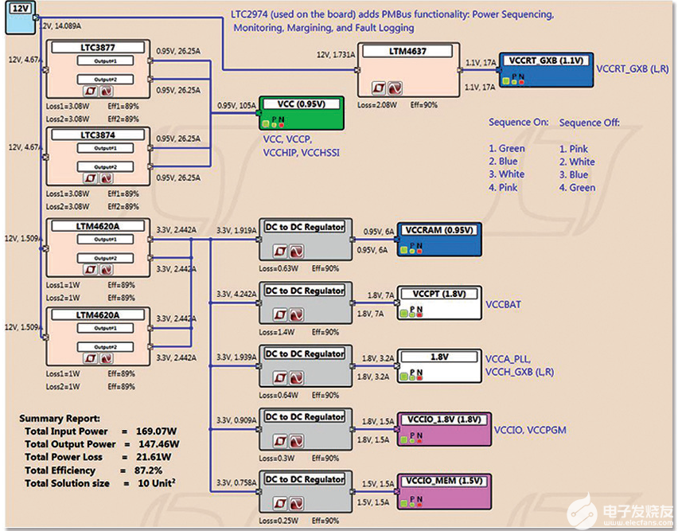Select the LT logo icon on LTC3874
Image resolution: width=678 pixels, height=531 pixels.
[x=90, y=178]
